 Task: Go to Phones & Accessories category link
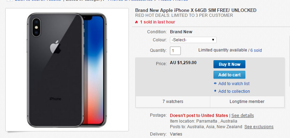[x=130, y=1]
